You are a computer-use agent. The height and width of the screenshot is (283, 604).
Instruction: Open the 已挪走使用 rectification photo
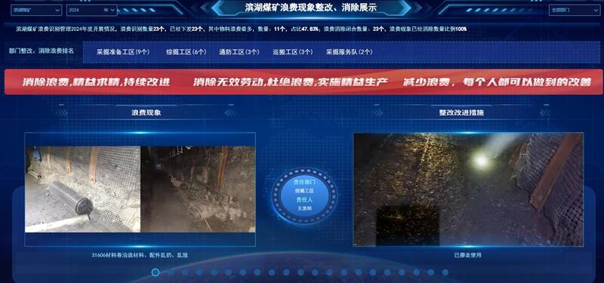click(468, 189)
